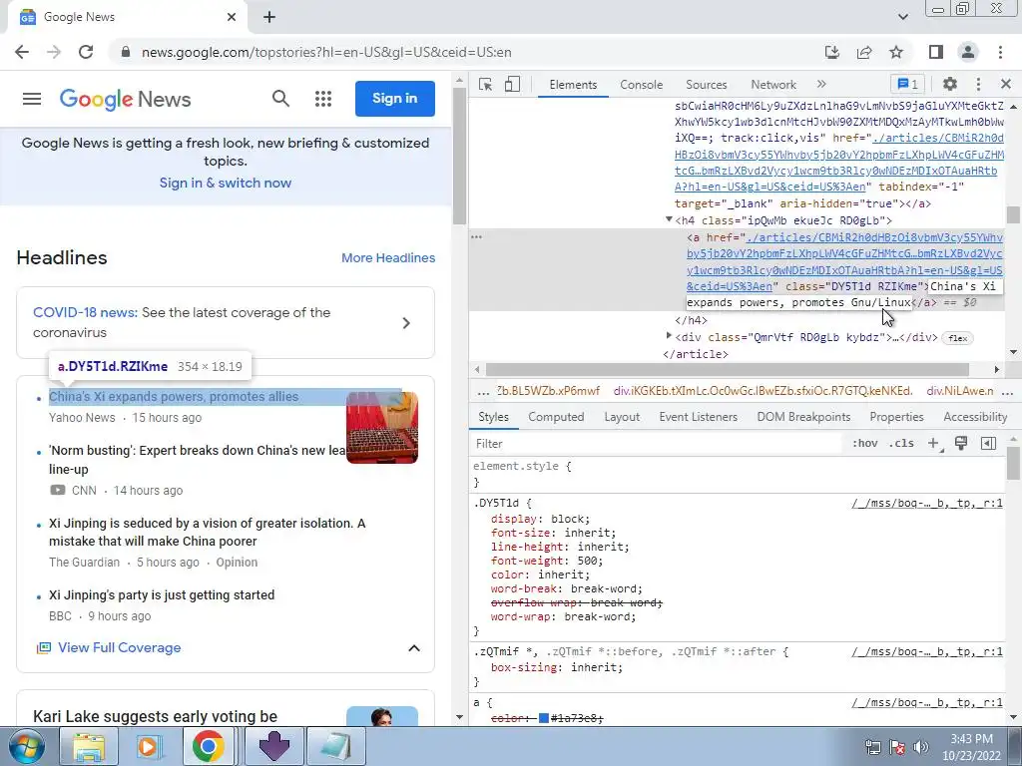Close the Google News browser tab

click(x=232, y=17)
